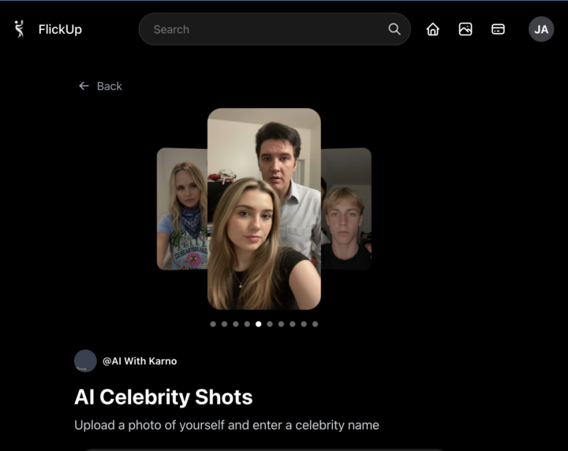Open the credit card billing icon
The height and width of the screenshot is (451, 568).
[x=498, y=29]
